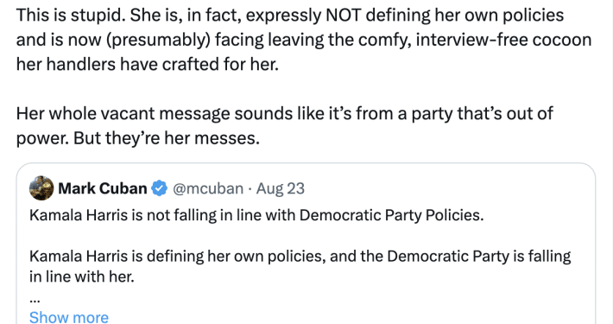
Task: Open Mark Cuban's profile avatar
Action: [x=41, y=188]
